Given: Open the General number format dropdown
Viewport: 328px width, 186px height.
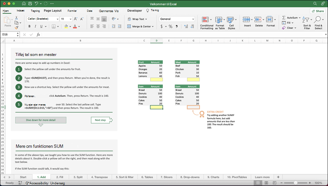Looking at the screenshot, I should point(193,19).
